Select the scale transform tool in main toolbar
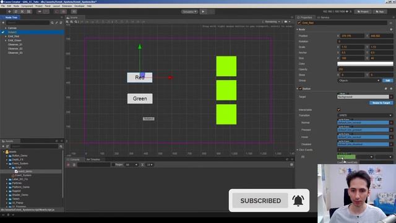The height and width of the screenshot is (223, 396). click(x=22, y=12)
